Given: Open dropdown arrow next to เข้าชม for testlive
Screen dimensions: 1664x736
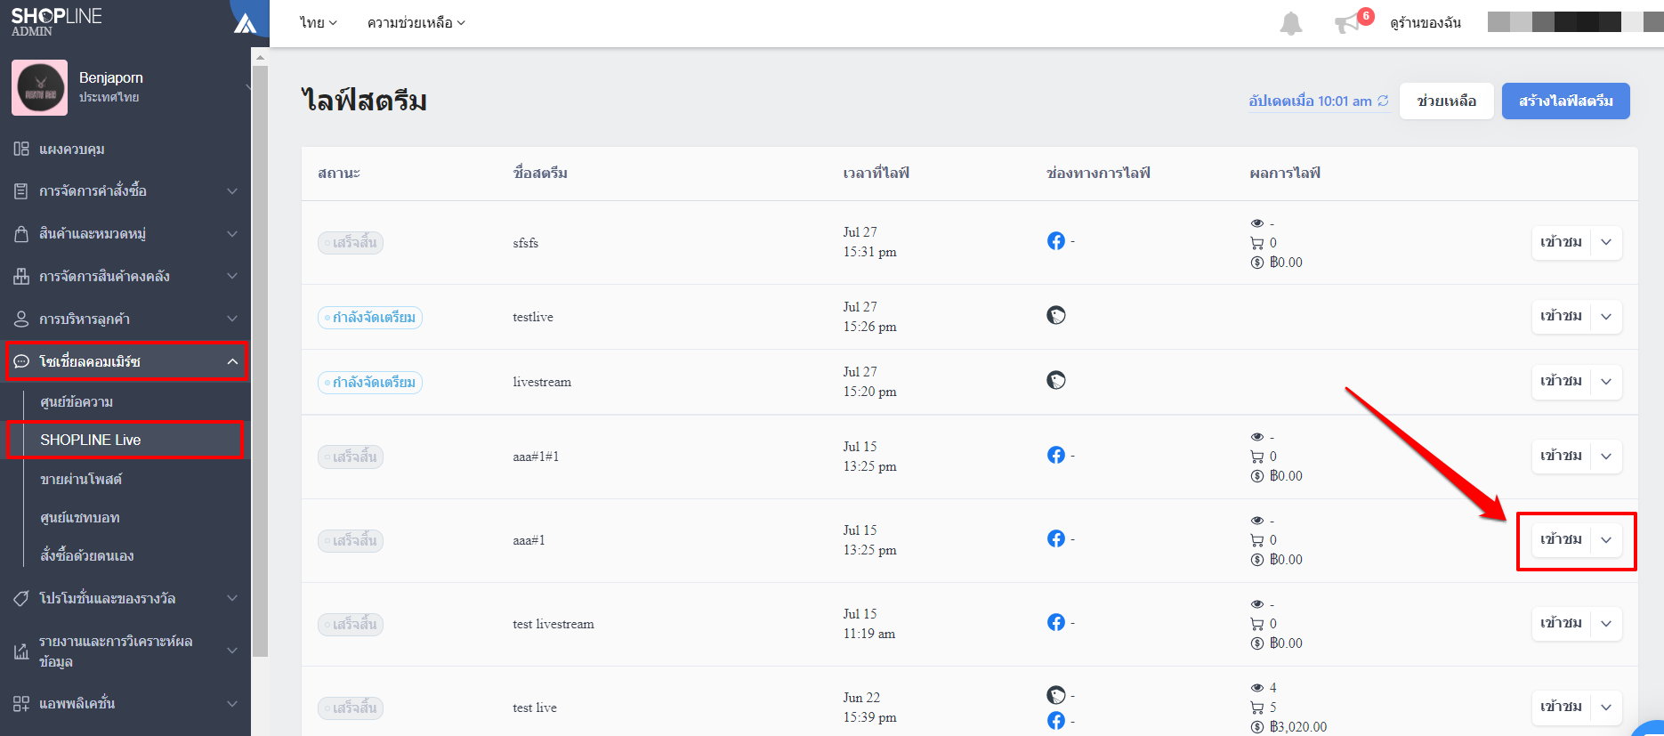Looking at the screenshot, I should pos(1606,317).
